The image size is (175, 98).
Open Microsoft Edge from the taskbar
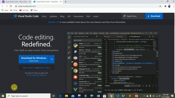click(60, 96)
